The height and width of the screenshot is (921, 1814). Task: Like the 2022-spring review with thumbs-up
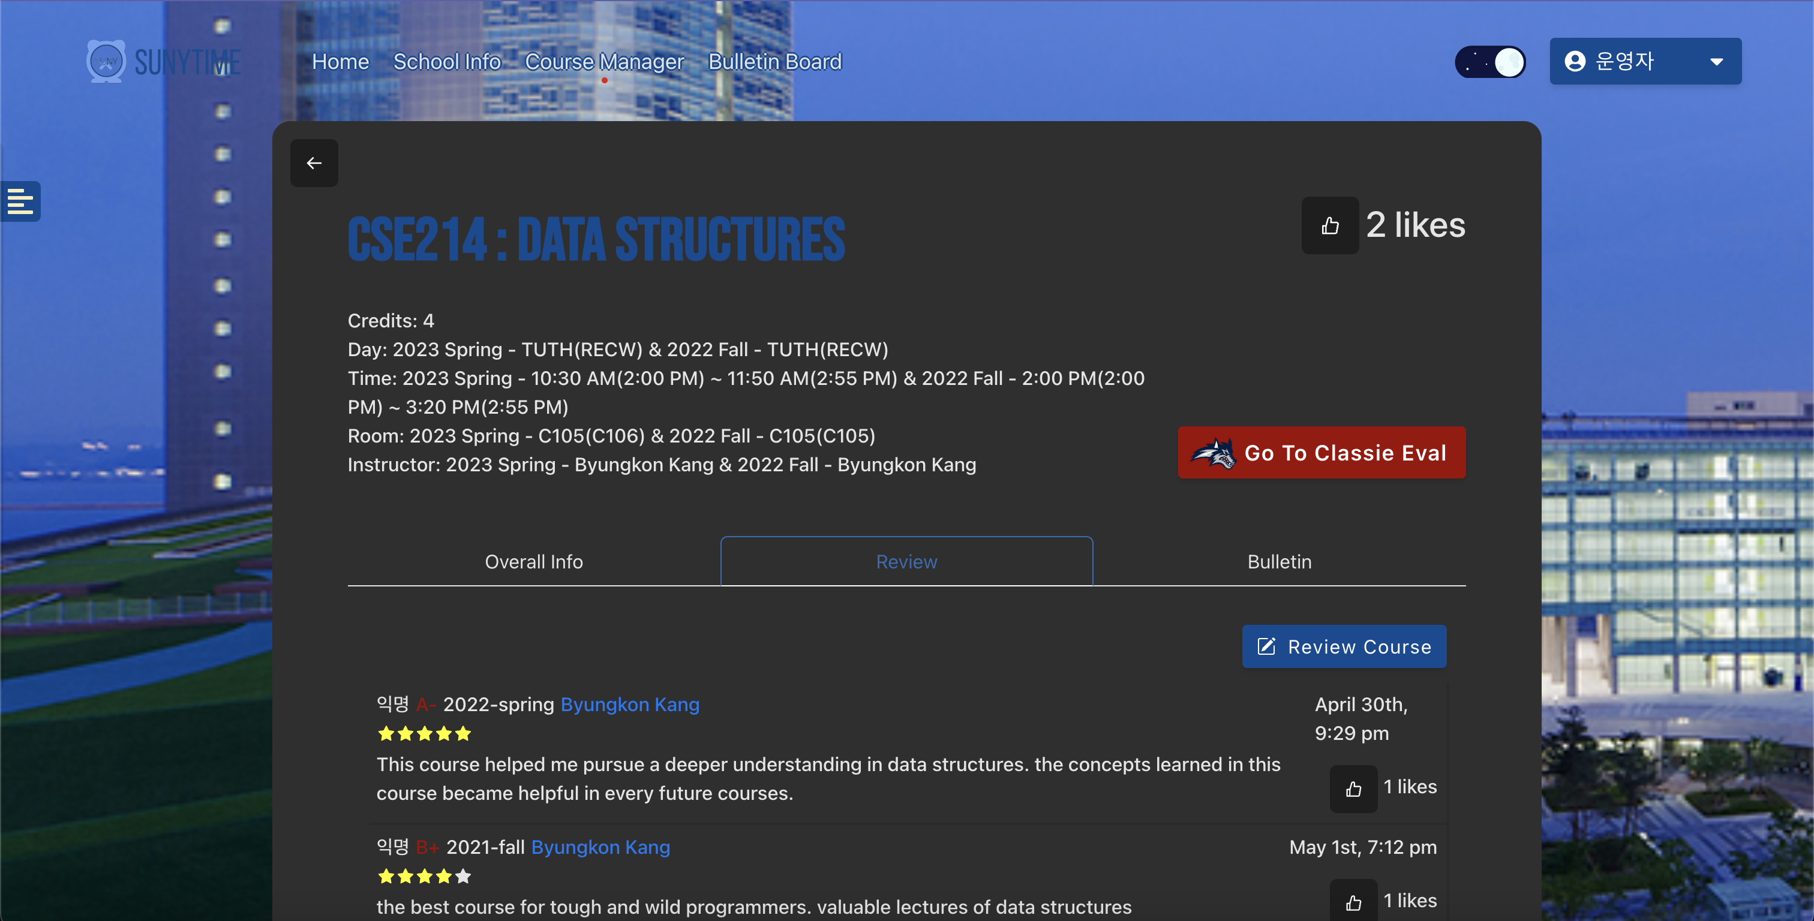[x=1353, y=788]
